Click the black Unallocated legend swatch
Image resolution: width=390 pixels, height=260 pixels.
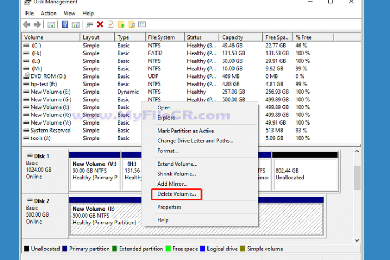tap(27, 249)
